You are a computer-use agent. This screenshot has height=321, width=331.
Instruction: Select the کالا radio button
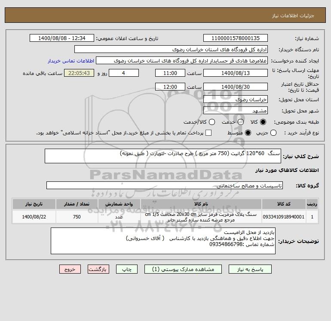pyautogui.click(x=263, y=122)
